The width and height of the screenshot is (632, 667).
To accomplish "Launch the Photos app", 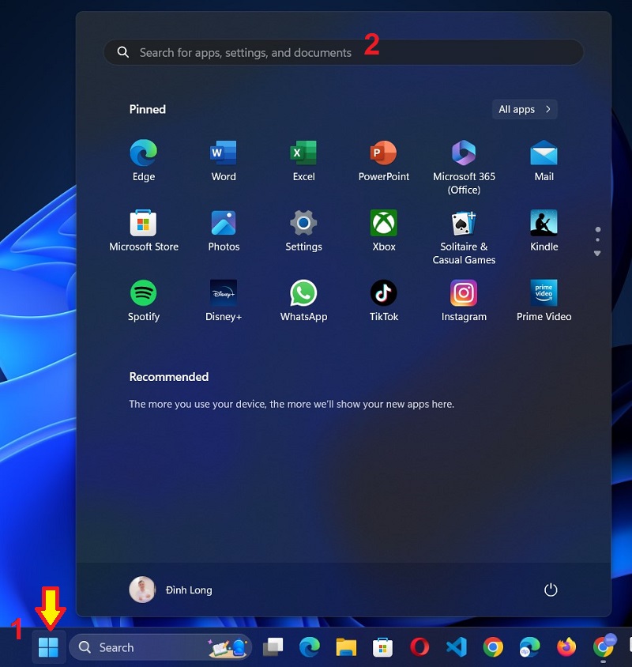I will pyautogui.click(x=224, y=231).
